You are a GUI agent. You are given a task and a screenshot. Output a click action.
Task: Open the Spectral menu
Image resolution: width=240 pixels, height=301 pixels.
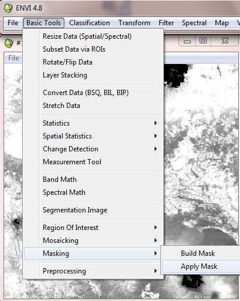click(x=194, y=23)
